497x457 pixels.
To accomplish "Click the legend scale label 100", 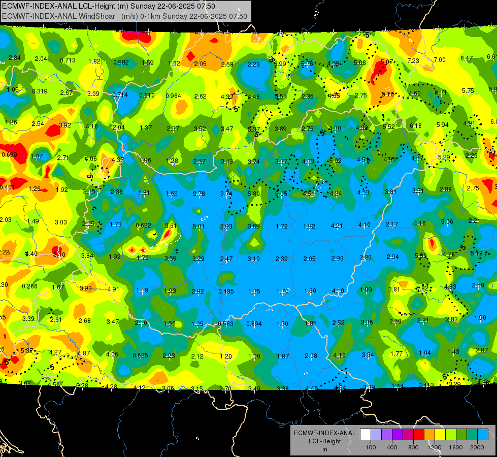I will pyautogui.click(x=371, y=447).
